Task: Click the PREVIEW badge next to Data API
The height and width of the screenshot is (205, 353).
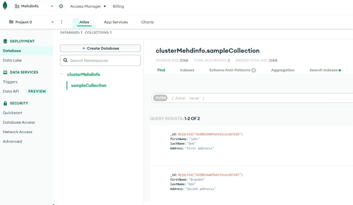Action: 37,91
